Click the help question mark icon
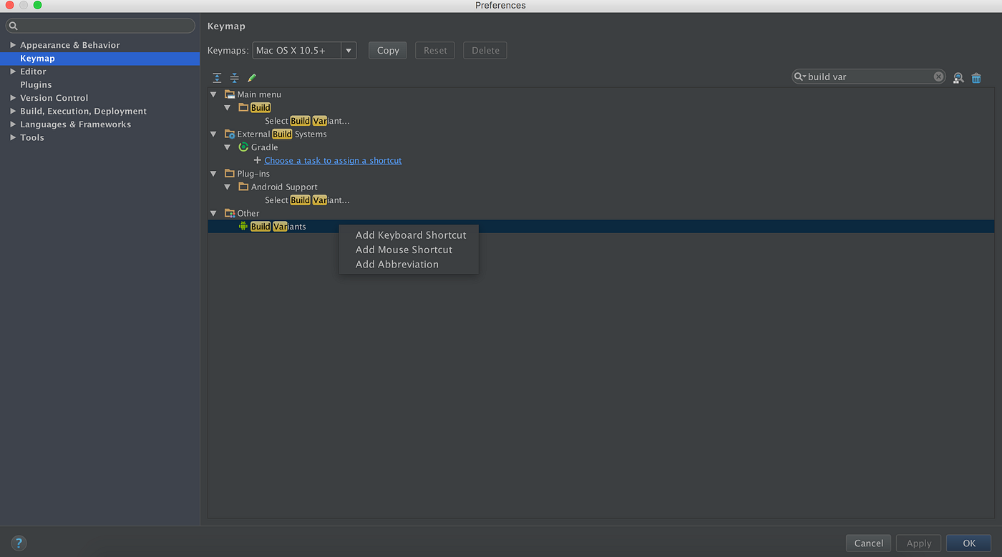Image resolution: width=1002 pixels, height=557 pixels. pos(19,543)
